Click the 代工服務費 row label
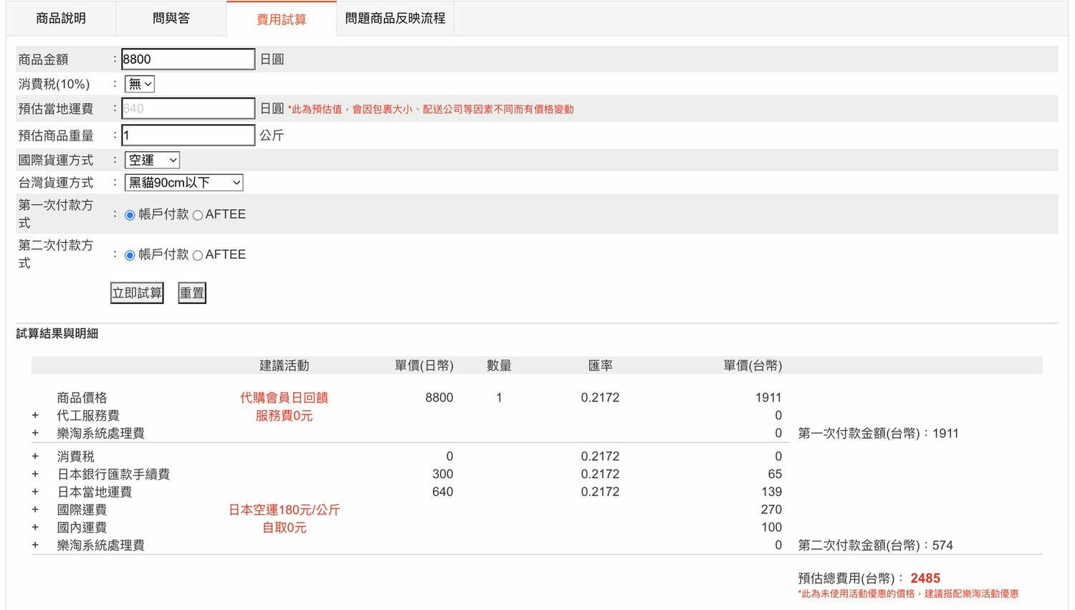This screenshot has width=1075, height=610. 88,416
